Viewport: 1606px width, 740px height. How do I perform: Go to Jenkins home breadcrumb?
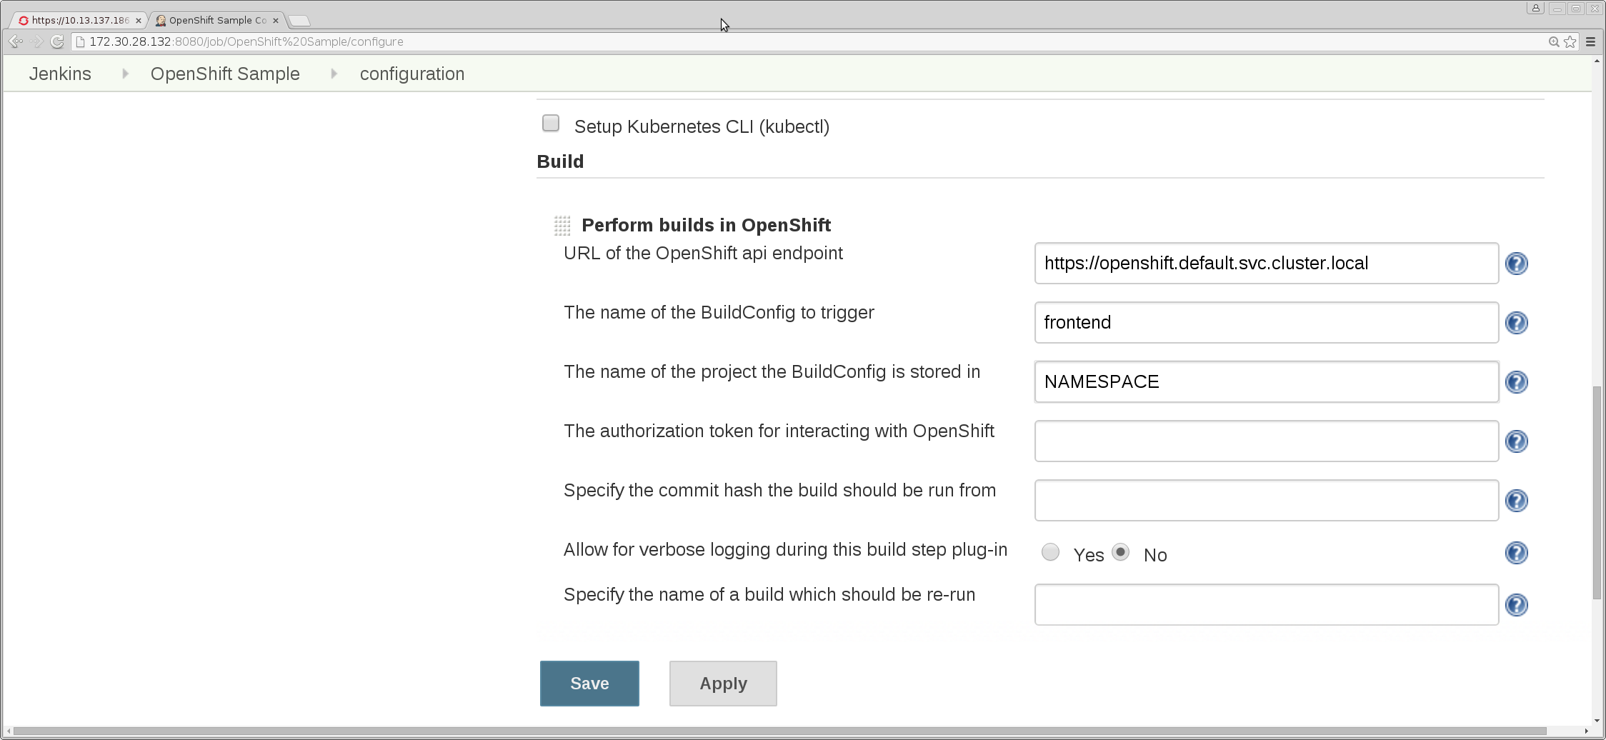pos(60,74)
